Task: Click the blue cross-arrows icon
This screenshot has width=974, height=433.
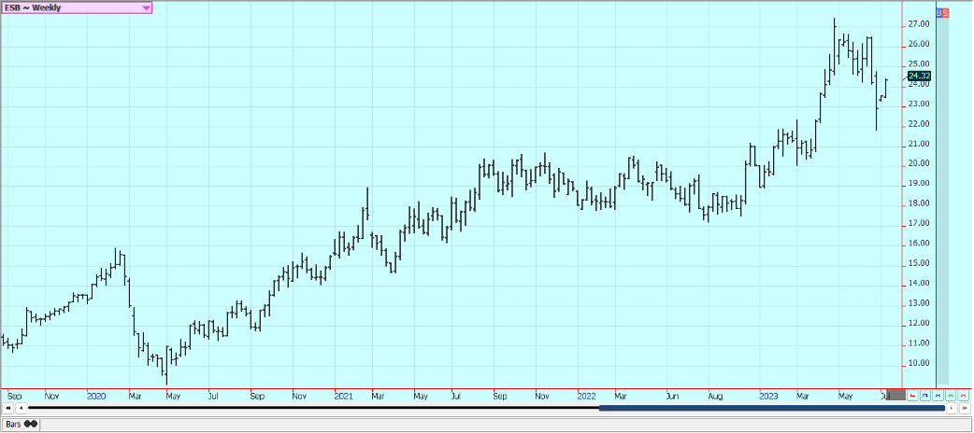Action: 938,396
